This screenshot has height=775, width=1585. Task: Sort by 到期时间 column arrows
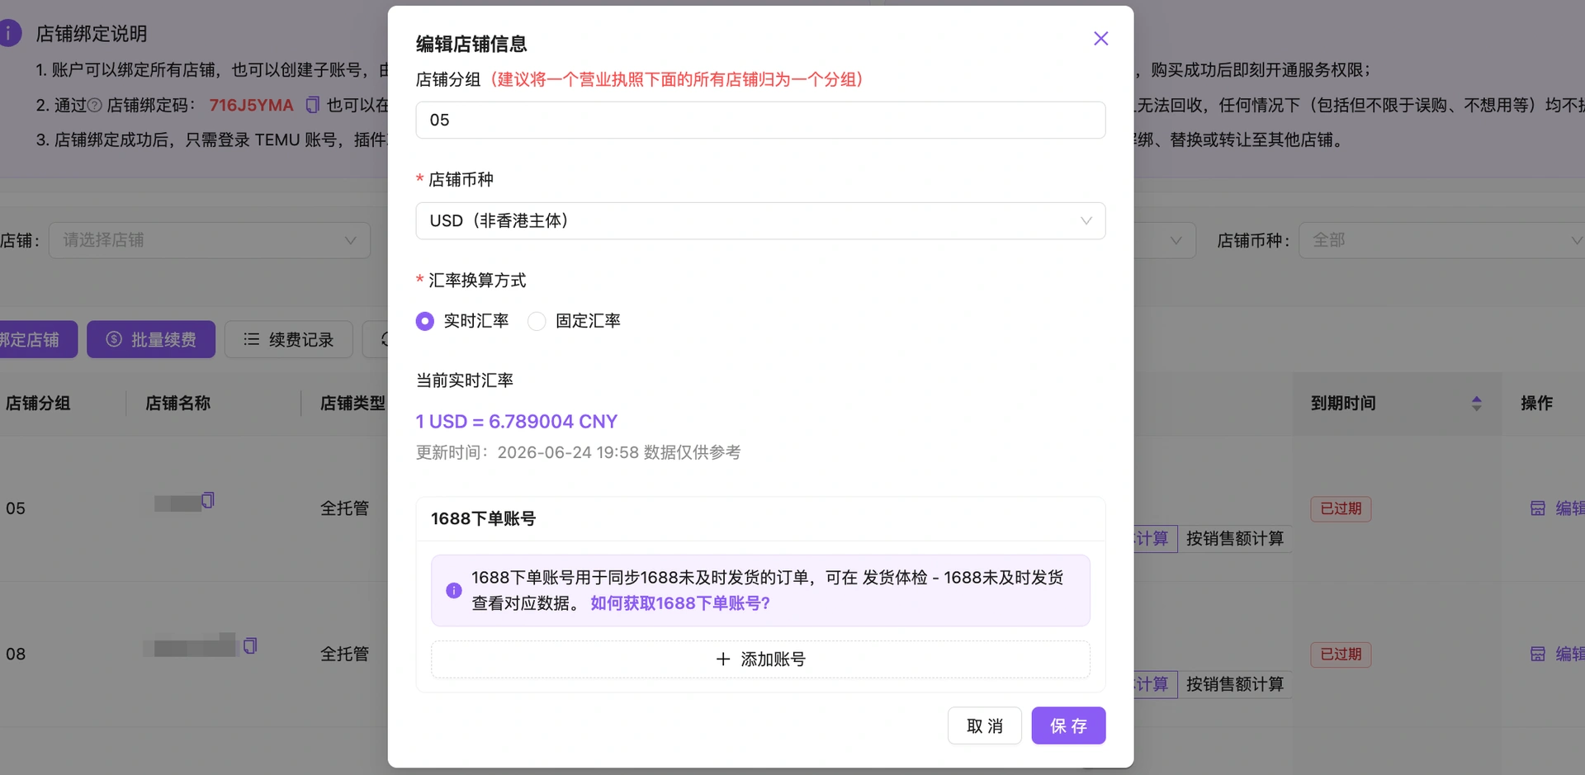click(1477, 404)
